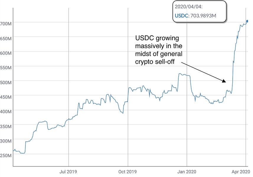Click the Oct 2019 x-axis label
Image resolution: width=253 pixels, height=177 pixels.
click(128, 172)
